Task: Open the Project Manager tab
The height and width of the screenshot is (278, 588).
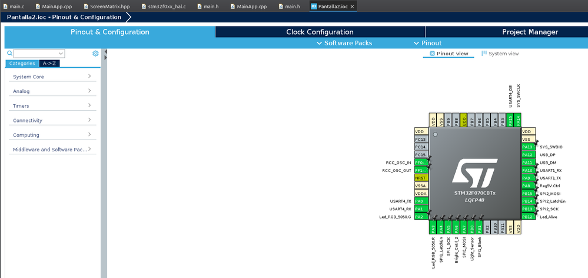Action: coord(530,32)
